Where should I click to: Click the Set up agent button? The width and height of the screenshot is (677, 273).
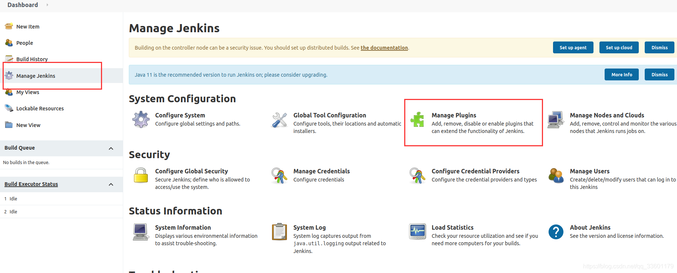[x=573, y=47]
